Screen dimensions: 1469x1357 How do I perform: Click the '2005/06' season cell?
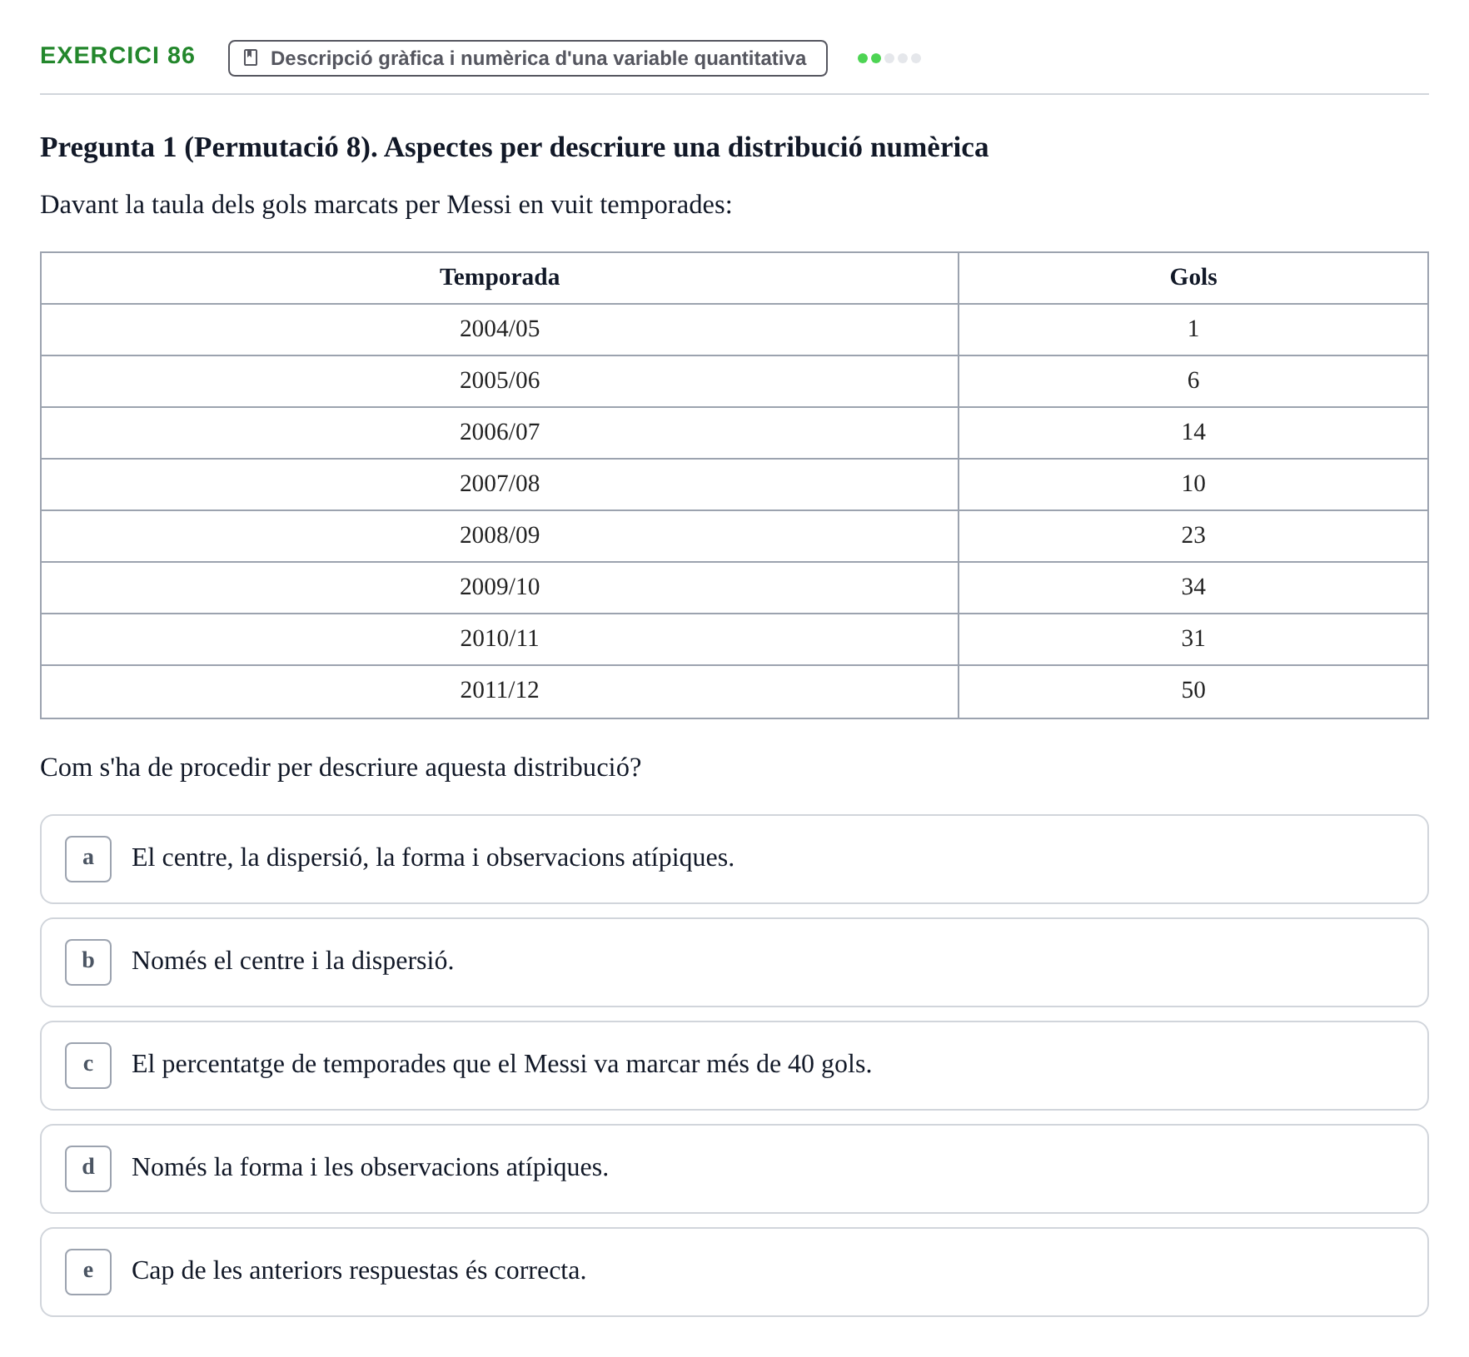(x=500, y=381)
